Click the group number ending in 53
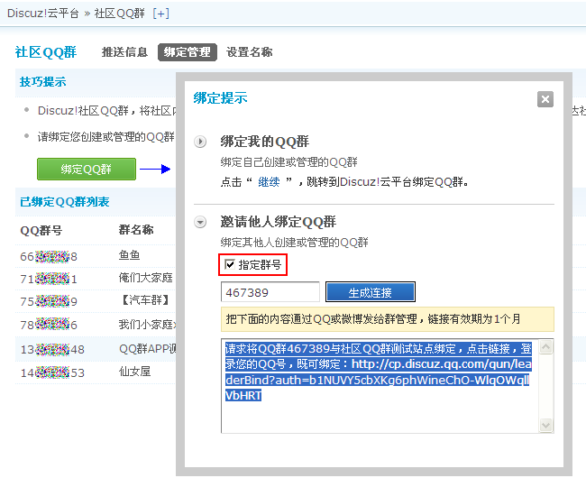Viewport: 586px width, 487px height. [x=52, y=372]
